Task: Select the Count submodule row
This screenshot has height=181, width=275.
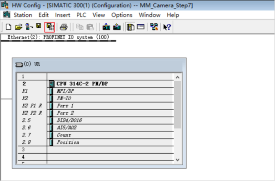Action: (x=96, y=135)
